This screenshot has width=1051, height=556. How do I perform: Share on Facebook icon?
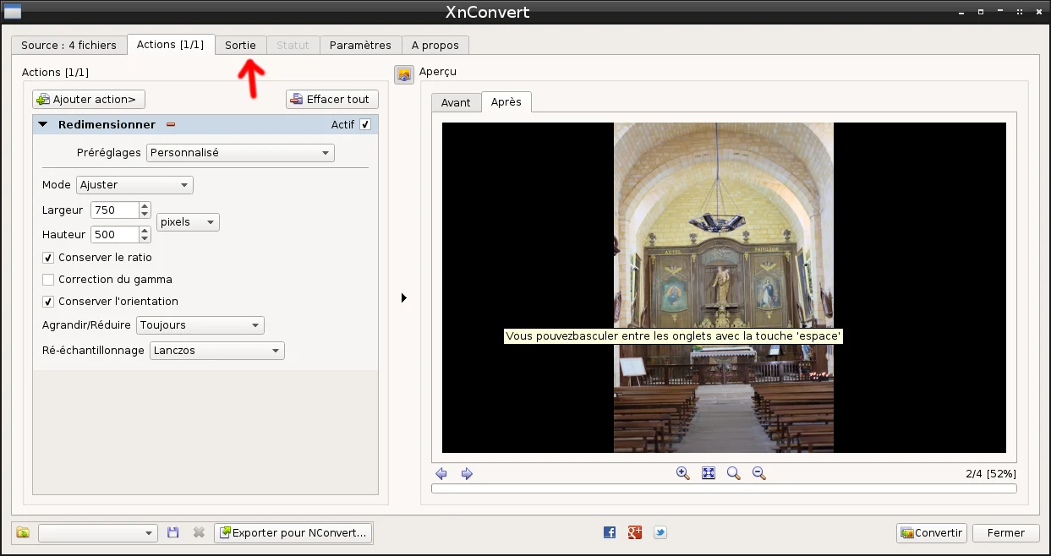pyautogui.click(x=610, y=532)
